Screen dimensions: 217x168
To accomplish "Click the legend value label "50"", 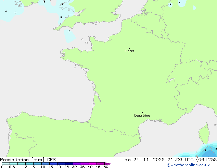I will (x=106, y=167).
